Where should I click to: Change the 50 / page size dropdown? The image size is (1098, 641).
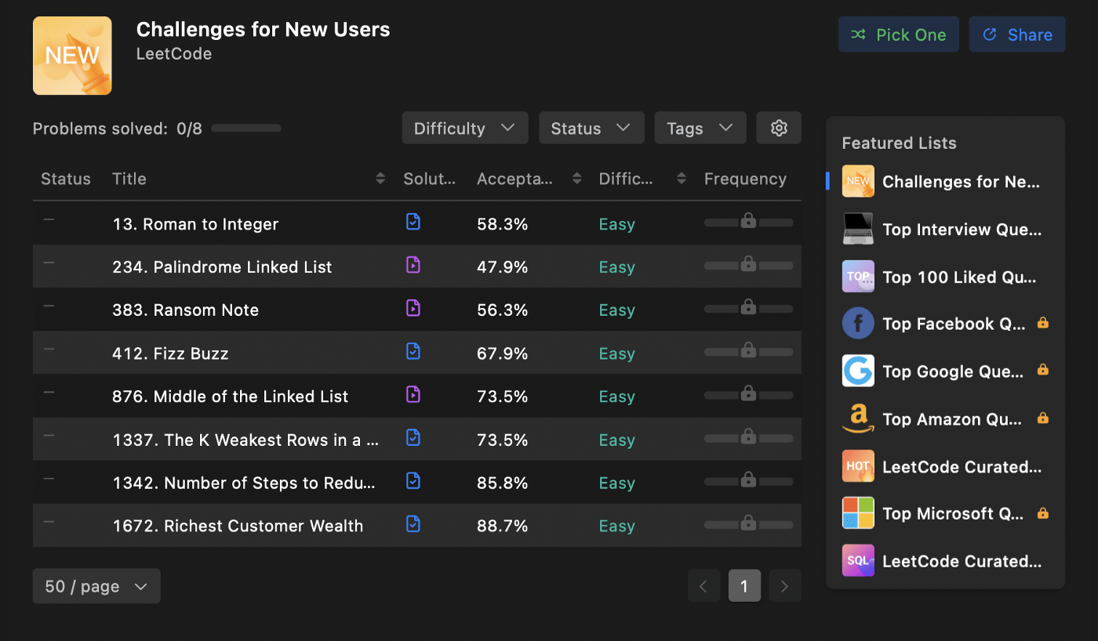tap(96, 586)
